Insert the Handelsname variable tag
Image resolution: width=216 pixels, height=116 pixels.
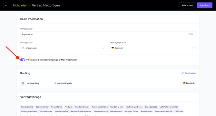click(27, 107)
